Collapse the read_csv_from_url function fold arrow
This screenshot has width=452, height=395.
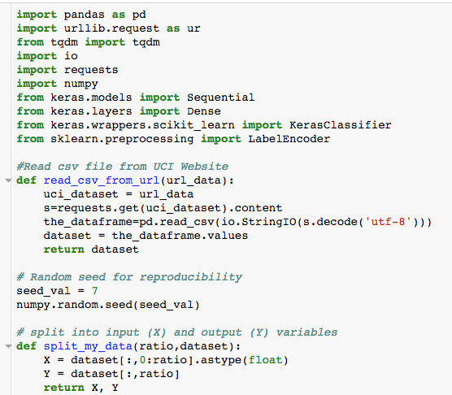coord(8,180)
